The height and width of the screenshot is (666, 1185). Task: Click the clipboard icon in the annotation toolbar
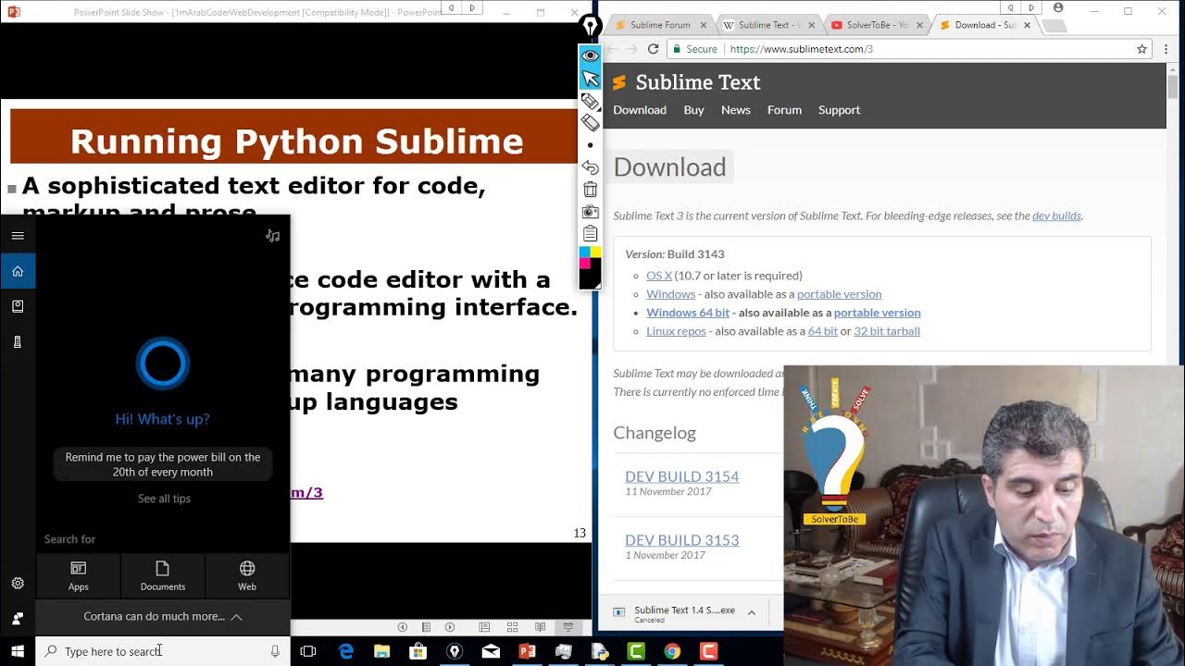(590, 234)
